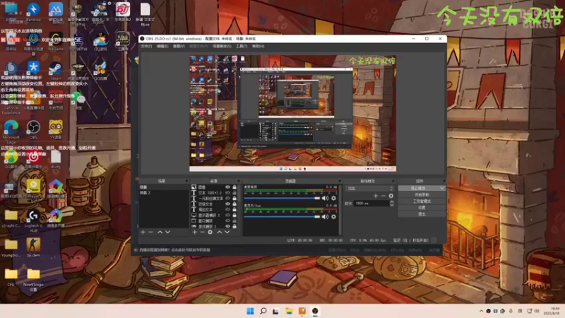Image resolution: width=565 pixels, height=318 pixels.
Task: Open the CFG folder on desktop
Action: 11,276
